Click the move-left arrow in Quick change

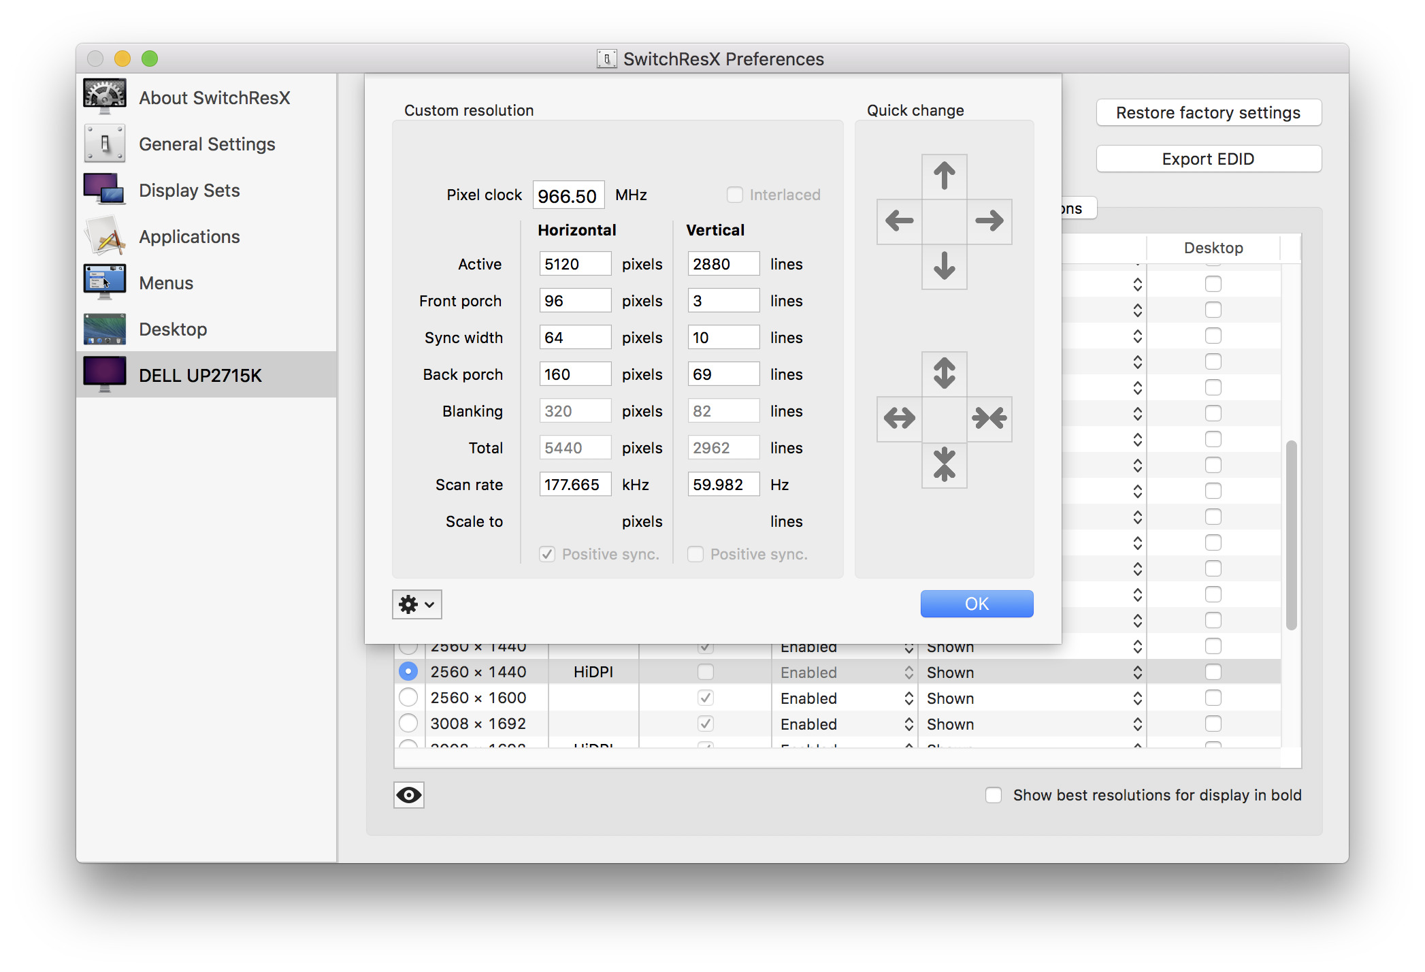(899, 221)
